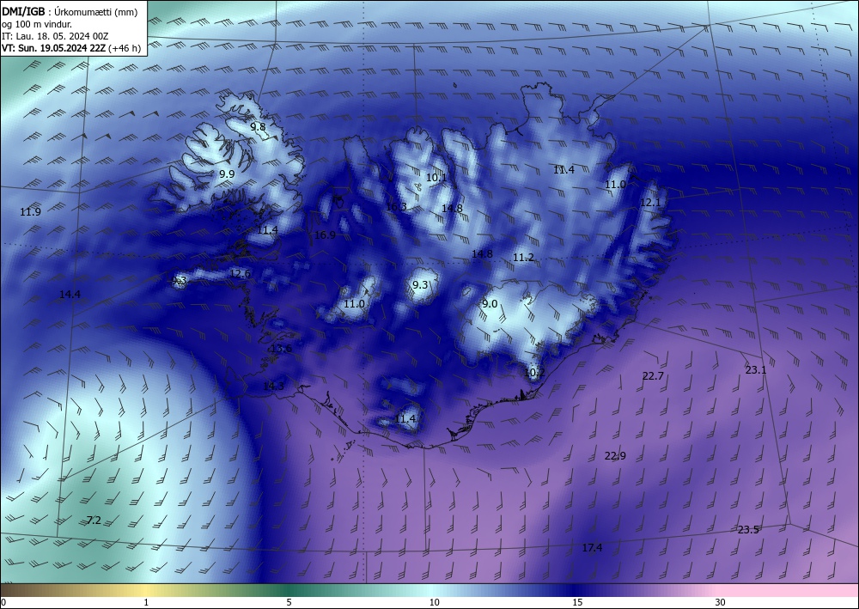Click the subtitle "og 100 m vindur."

(37, 24)
